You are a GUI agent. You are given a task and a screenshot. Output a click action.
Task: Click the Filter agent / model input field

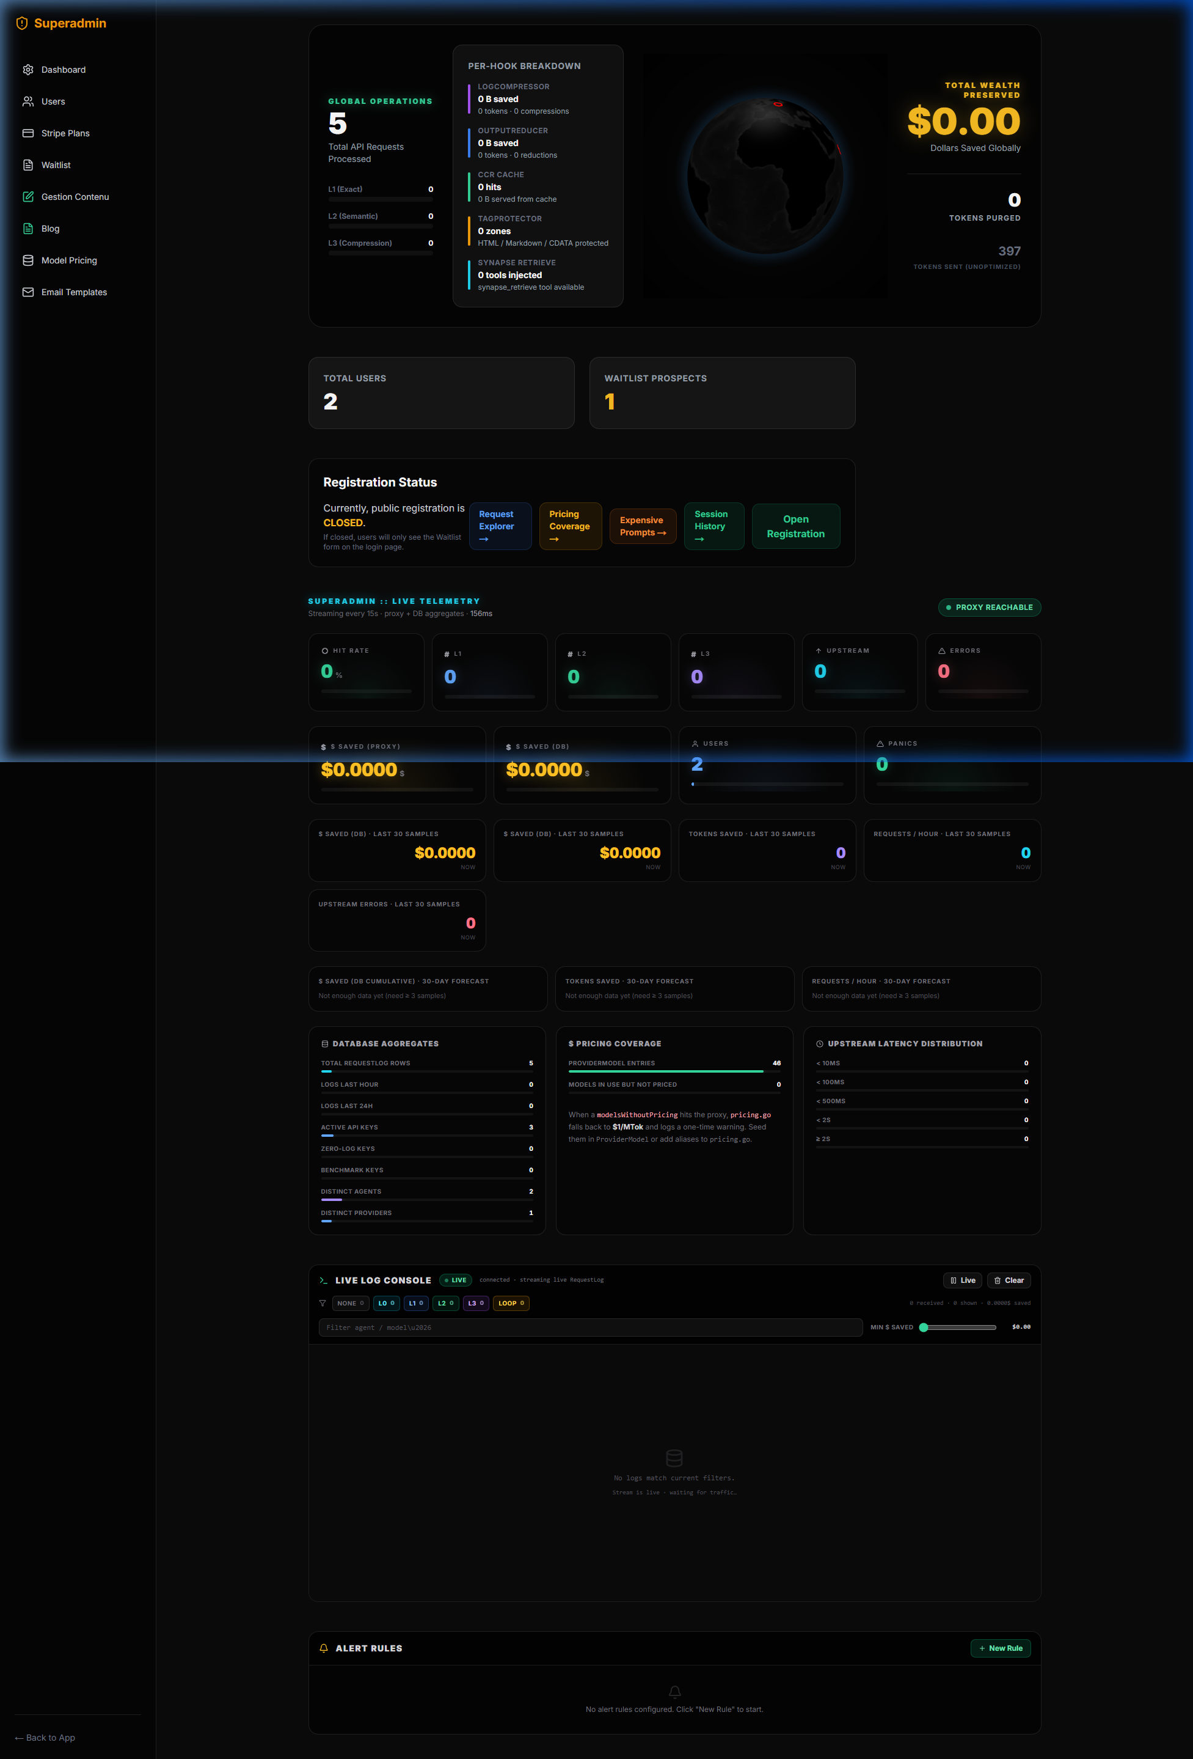[x=591, y=1328]
